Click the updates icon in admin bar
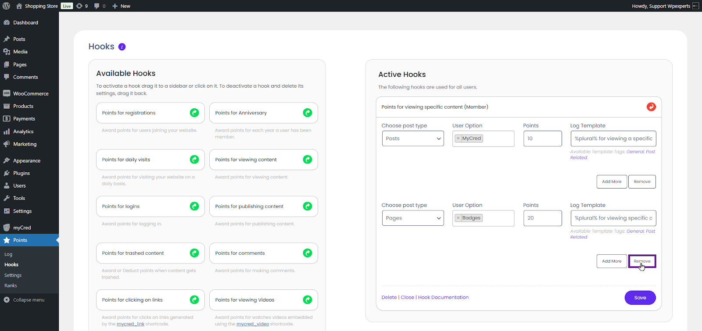Image resolution: width=702 pixels, height=331 pixels. (x=82, y=6)
